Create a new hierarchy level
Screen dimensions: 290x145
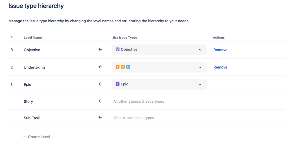[x=37, y=137]
